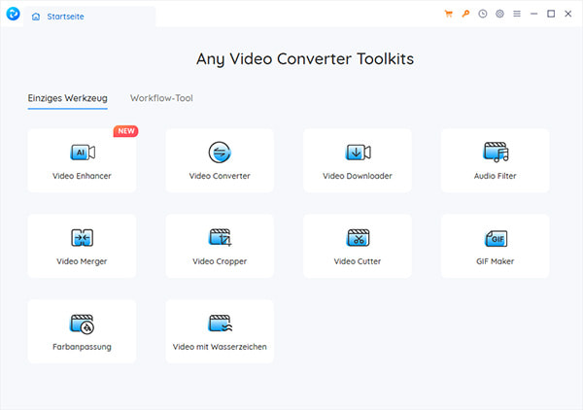Select the Startseite tab label
This screenshot has height=410, width=583.
[x=65, y=17]
